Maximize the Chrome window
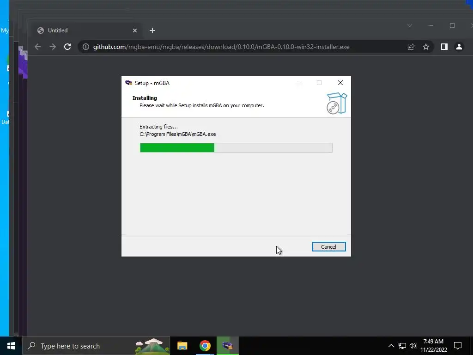Viewport: 473px width, 355px height. coord(452,25)
